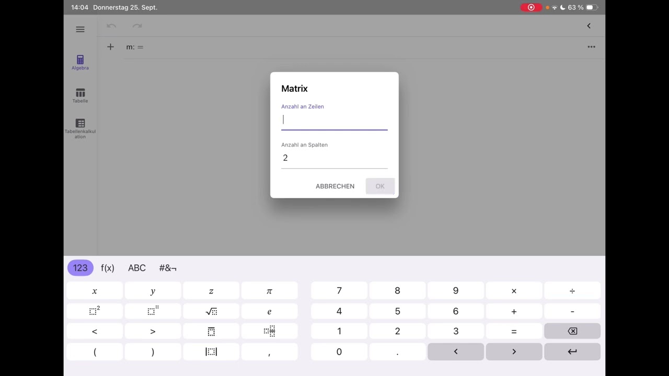Tap Euler's number e key
Image resolution: width=669 pixels, height=376 pixels.
coord(269,311)
